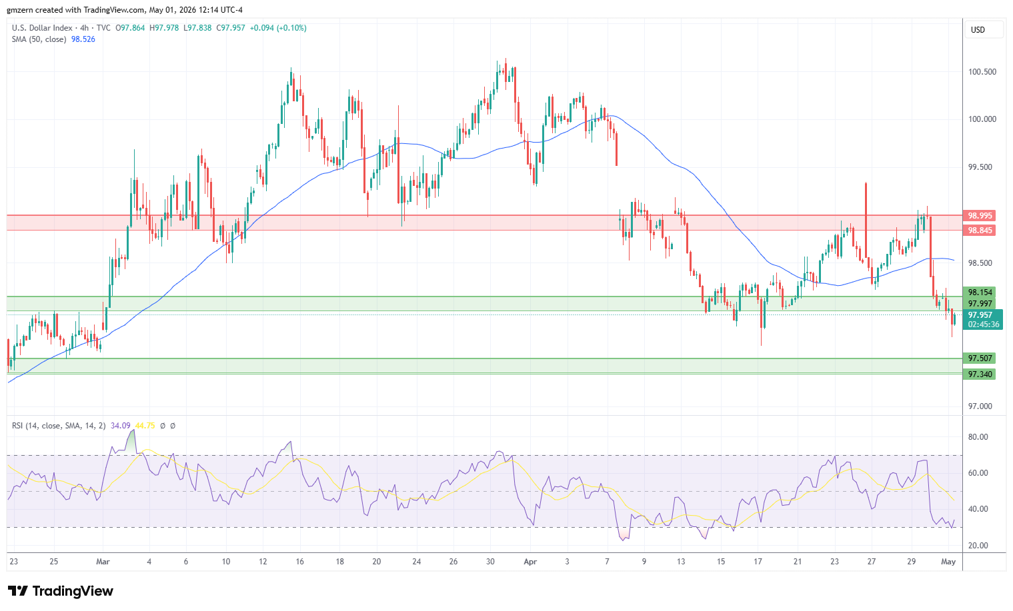The height and width of the screenshot is (611, 1013).
Task: Select the SMA (50, close) indicator label
Action: click(39, 39)
